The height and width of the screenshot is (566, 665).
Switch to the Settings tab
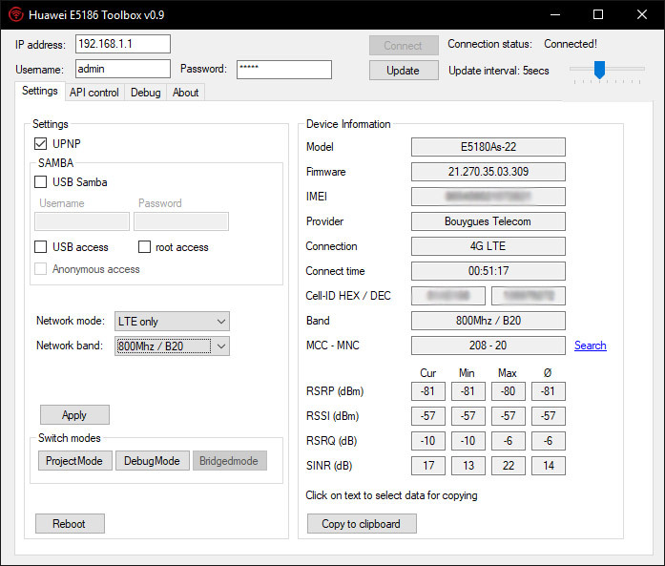point(40,91)
